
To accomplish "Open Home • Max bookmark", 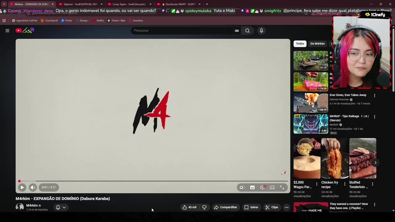I will [x=116, y=21].
